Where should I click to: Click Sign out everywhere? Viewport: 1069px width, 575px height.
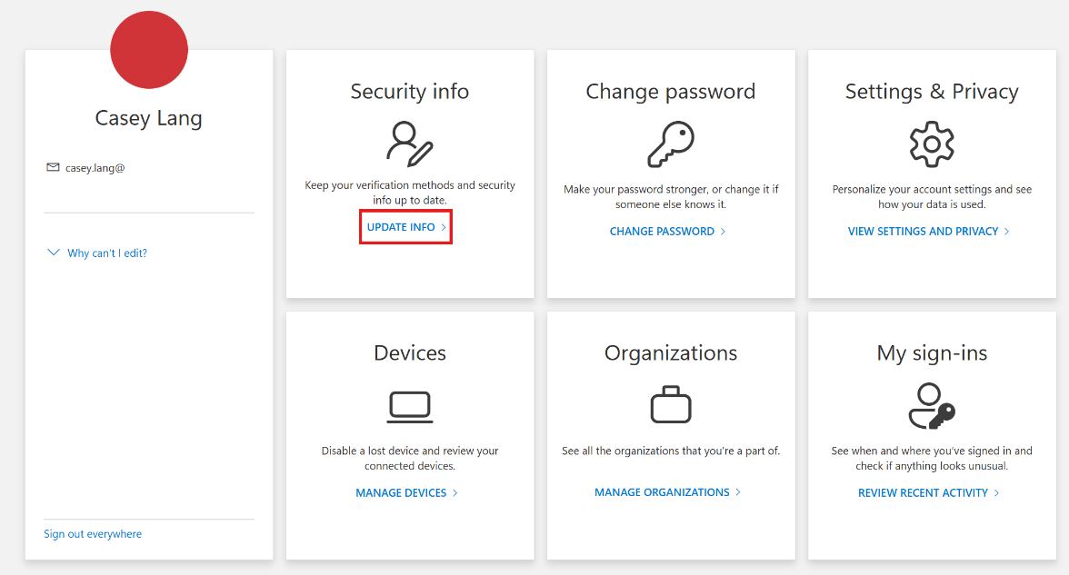(92, 533)
